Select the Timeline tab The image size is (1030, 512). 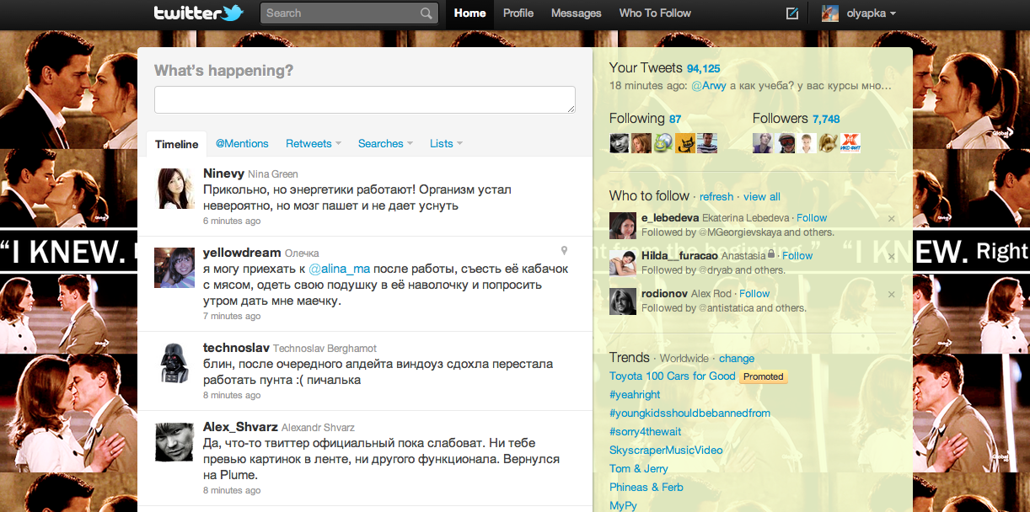point(177,144)
